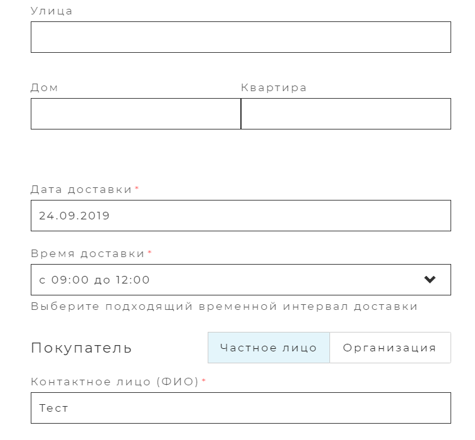
Task: Click the Покупатель section heading
Action: [x=81, y=348]
